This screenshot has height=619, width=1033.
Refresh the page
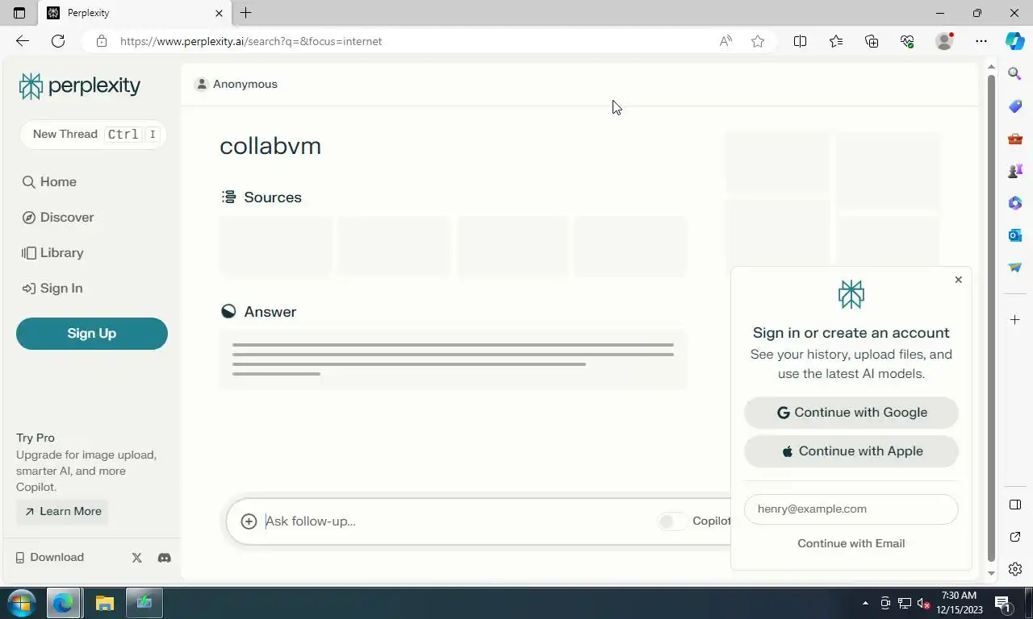click(x=58, y=41)
